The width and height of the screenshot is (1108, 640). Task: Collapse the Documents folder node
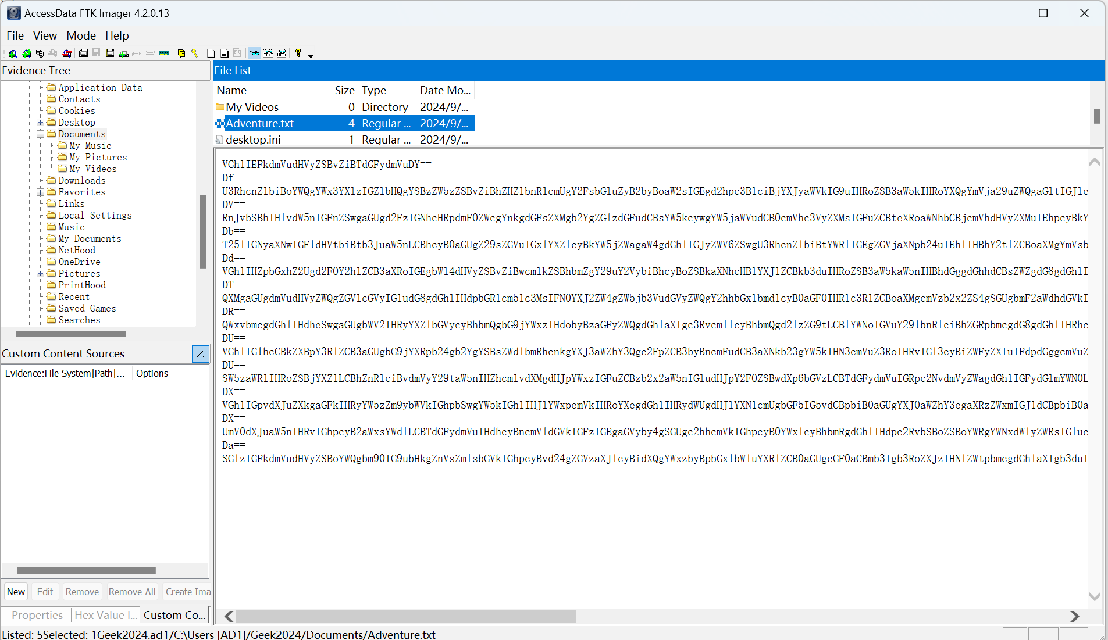tap(41, 134)
